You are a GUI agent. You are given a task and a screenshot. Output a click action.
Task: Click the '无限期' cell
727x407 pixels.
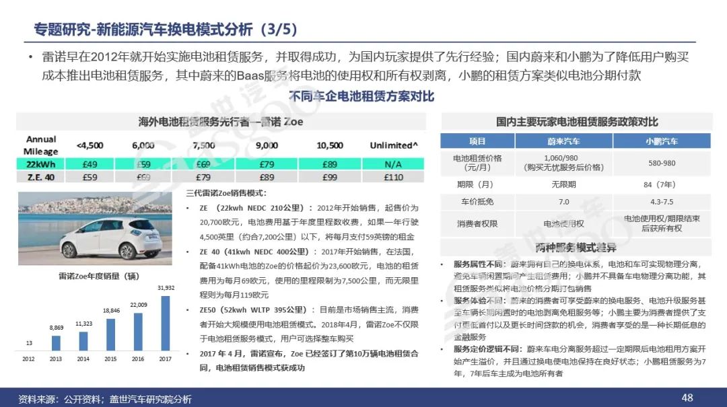pyautogui.click(x=564, y=184)
